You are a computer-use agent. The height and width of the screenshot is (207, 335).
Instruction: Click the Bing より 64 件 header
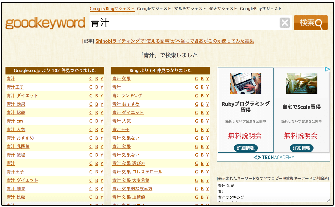point(161,70)
